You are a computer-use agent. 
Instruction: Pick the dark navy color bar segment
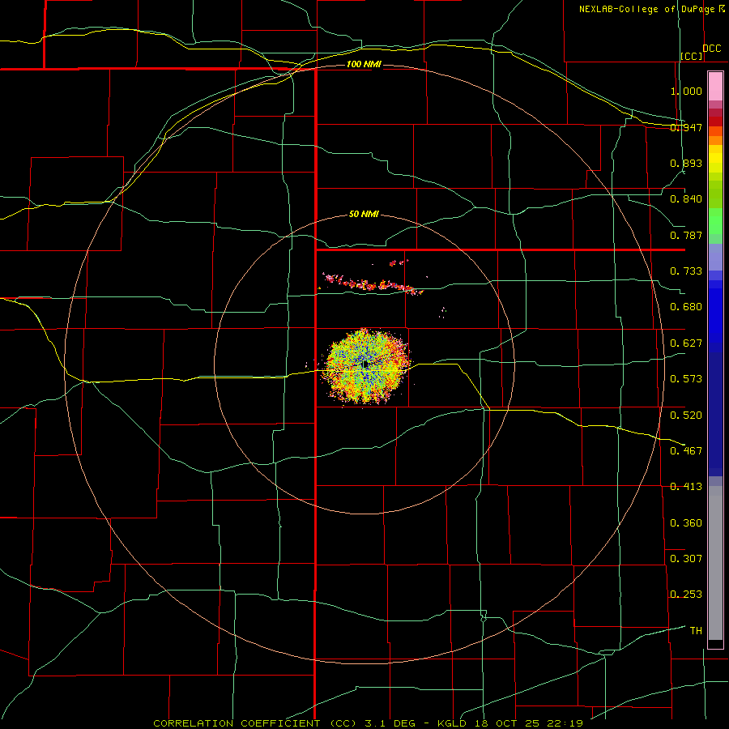point(715,414)
